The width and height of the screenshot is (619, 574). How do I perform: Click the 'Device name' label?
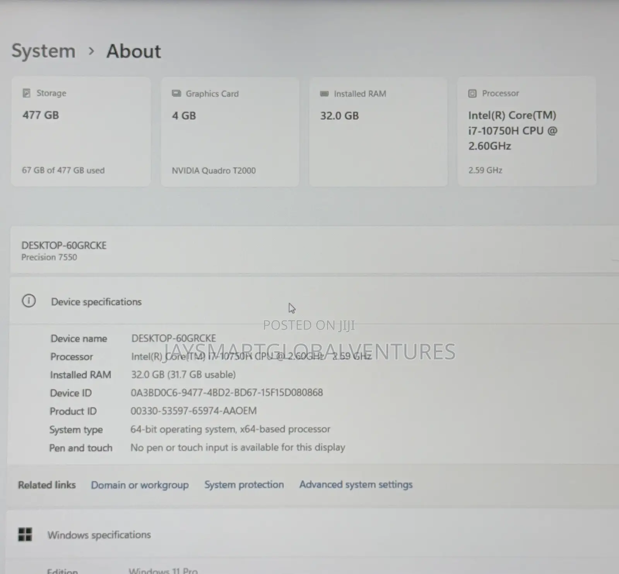pyautogui.click(x=79, y=339)
